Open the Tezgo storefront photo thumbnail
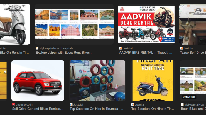This screenshot has height=115, width=206. pyautogui.click(x=193, y=24)
